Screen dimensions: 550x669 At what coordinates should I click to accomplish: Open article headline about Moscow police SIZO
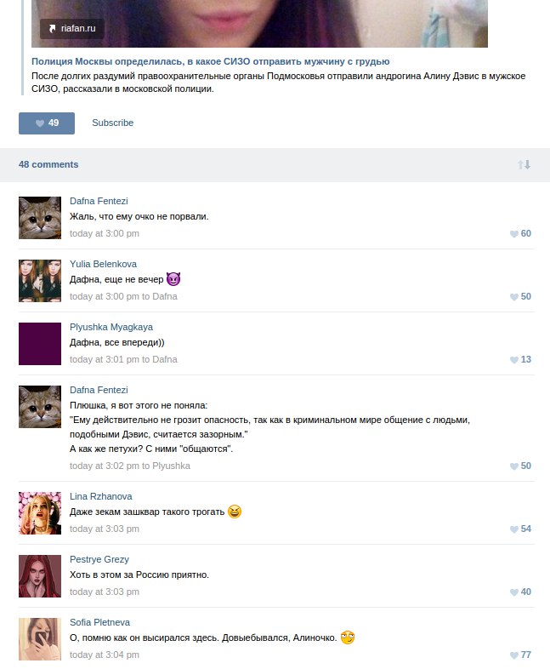click(211, 61)
